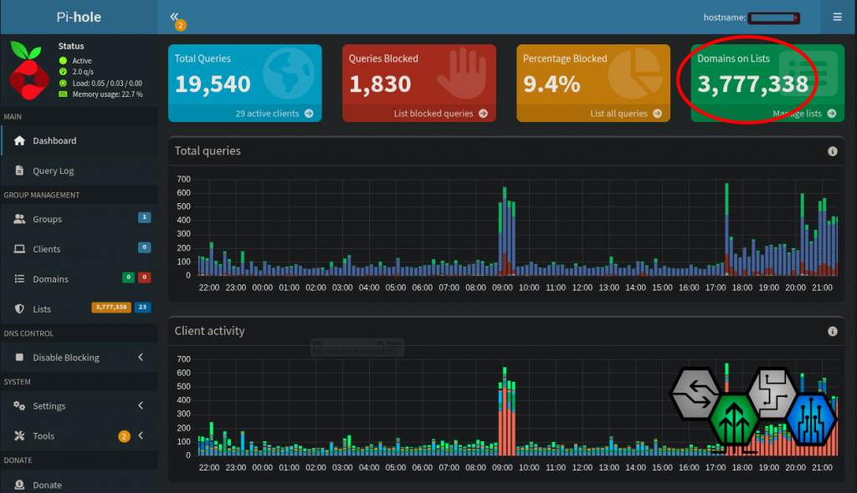Expand the Tools submenu chevron
Viewport: 857px width, 493px height.
[x=141, y=436]
